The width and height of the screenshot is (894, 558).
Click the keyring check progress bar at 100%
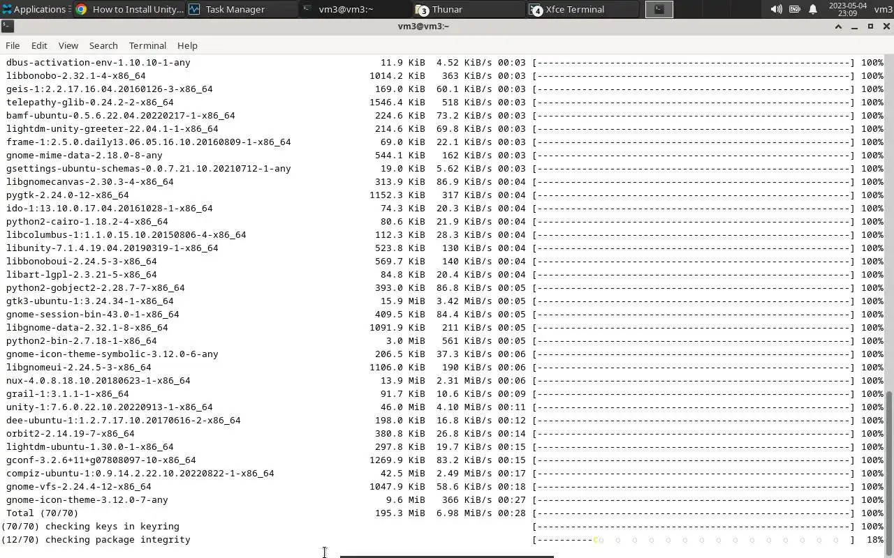click(694, 527)
